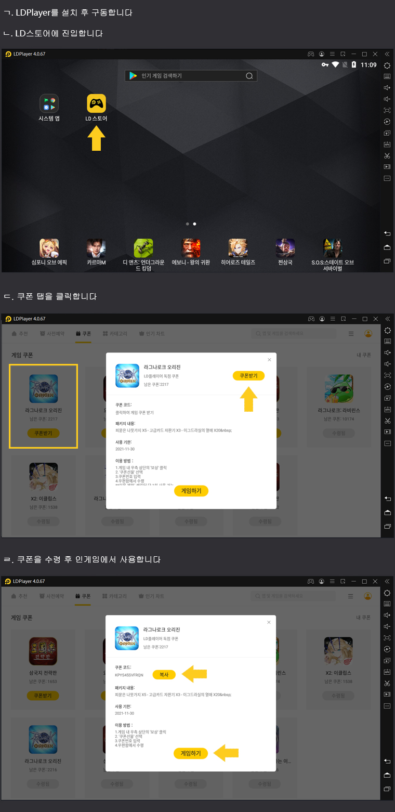Viewport: 395px width, 812px height.
Task: Click recent apps button in step ㄴ window sidebar
Action: click(387, 260)
